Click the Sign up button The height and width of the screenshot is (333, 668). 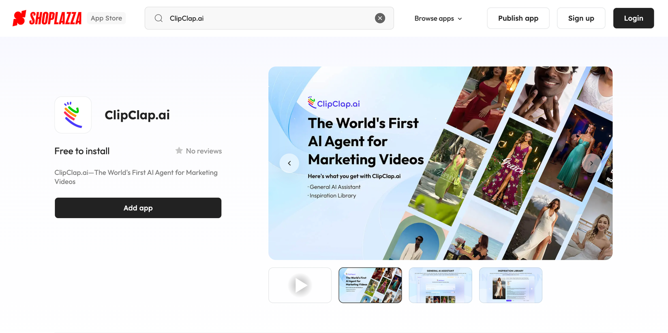tap(581, 18)
